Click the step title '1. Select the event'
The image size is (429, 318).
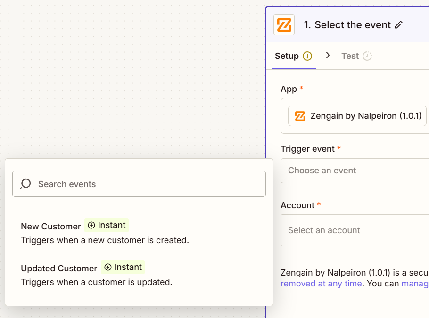coord(347,25)
